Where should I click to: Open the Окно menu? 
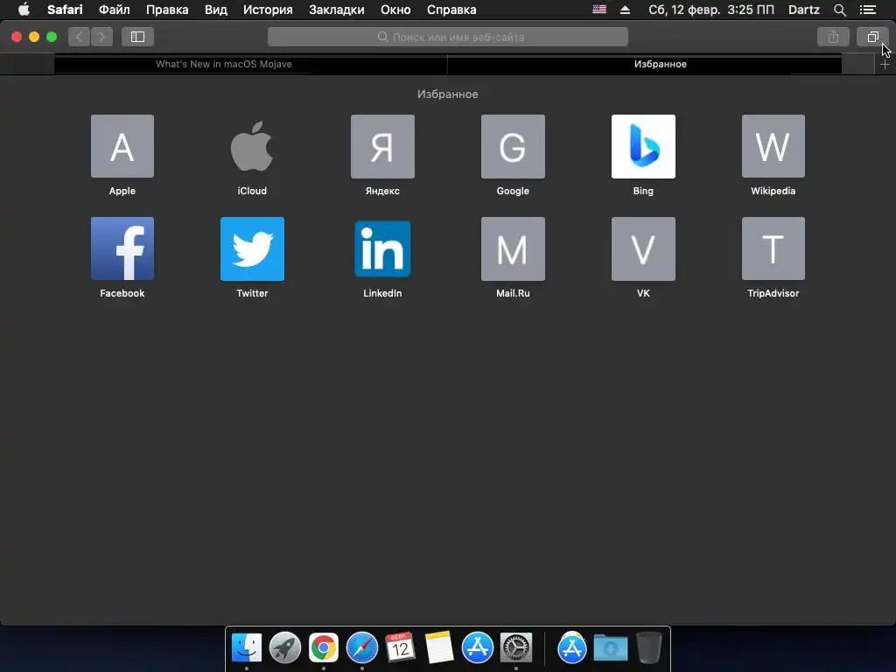[395, 10]
